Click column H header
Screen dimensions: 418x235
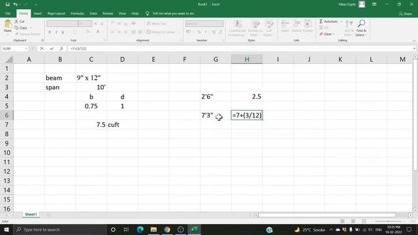pos(247,59)
